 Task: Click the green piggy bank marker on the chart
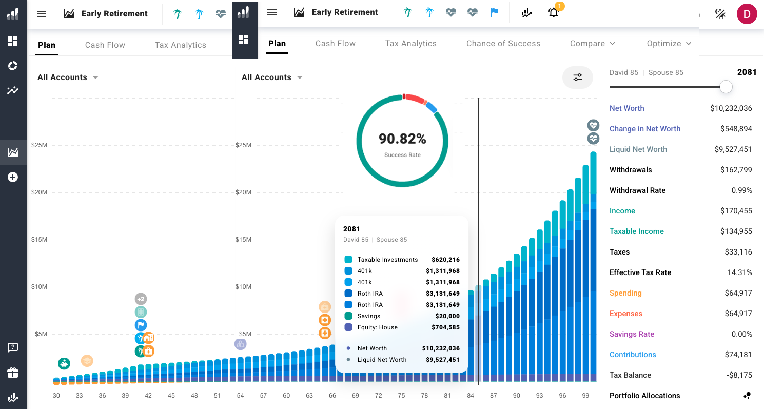pos(64,364)
